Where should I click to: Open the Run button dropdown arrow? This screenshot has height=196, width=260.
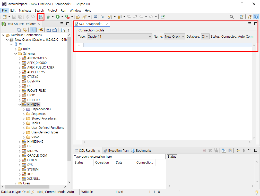click(x=62, y=17)
